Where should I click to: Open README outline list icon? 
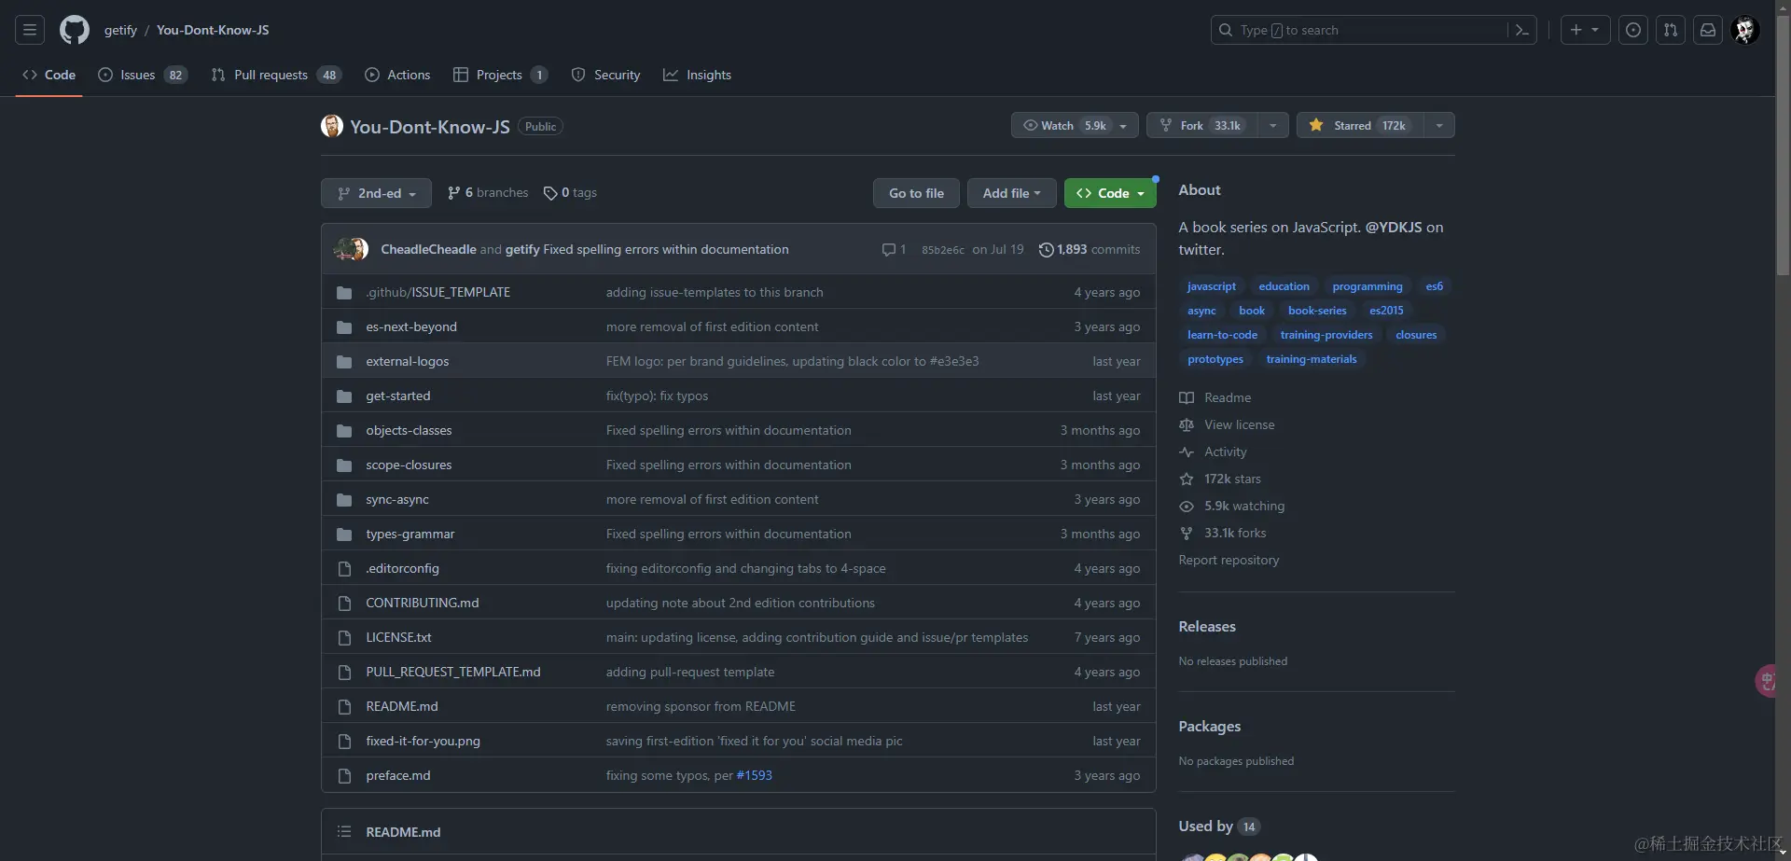344,831
